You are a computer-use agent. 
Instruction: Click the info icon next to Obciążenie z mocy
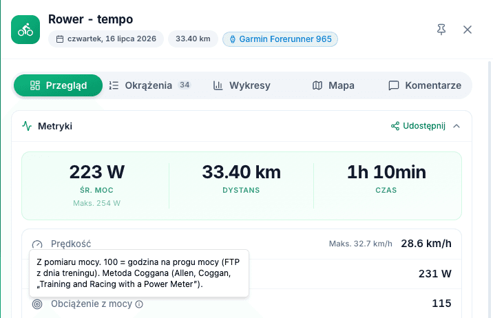coord(139,304)
